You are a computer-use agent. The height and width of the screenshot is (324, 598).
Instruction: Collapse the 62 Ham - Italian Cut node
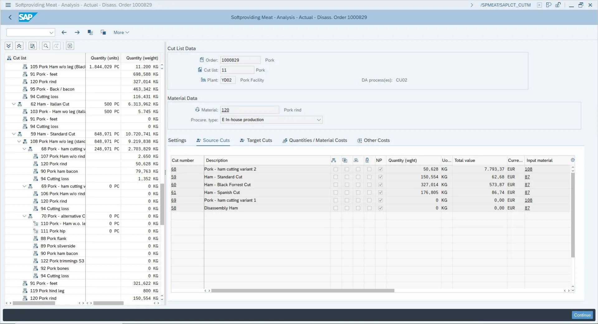[14, 104]
